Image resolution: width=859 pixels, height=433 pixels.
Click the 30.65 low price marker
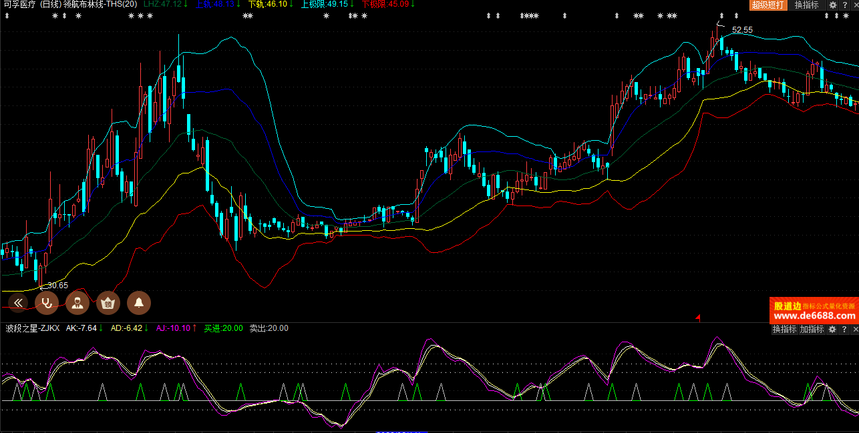(57, 286)
